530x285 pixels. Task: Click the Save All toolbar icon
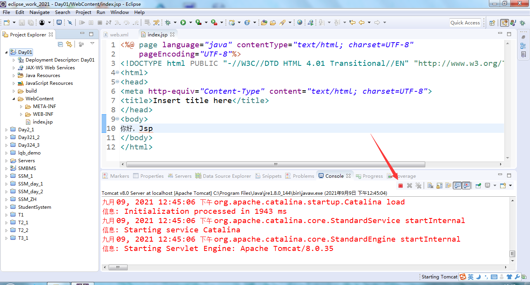(30, 22)
